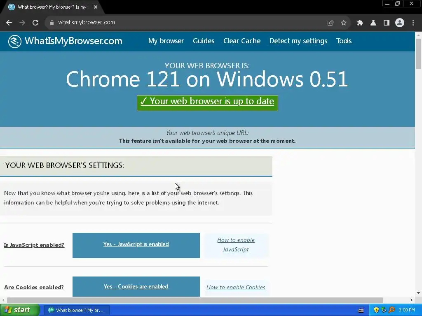Click the keyboard icon in the taskbar
Image resolution: width=422 pixels, height=316 pixels.
[361, 310]
